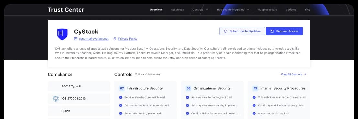The height and width of the screenshot is (119, 358).
Task: Click the CyStack shield logo
Action: click(62, 34)
